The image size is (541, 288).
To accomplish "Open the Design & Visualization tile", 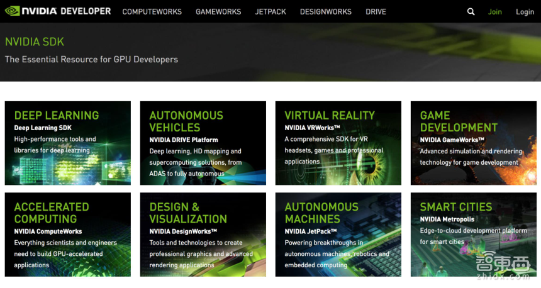I will [203, 235].
